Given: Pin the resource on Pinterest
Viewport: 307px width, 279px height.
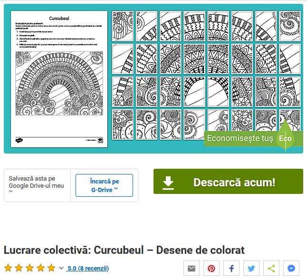Looking at the screenshot, I should point(211,268).
